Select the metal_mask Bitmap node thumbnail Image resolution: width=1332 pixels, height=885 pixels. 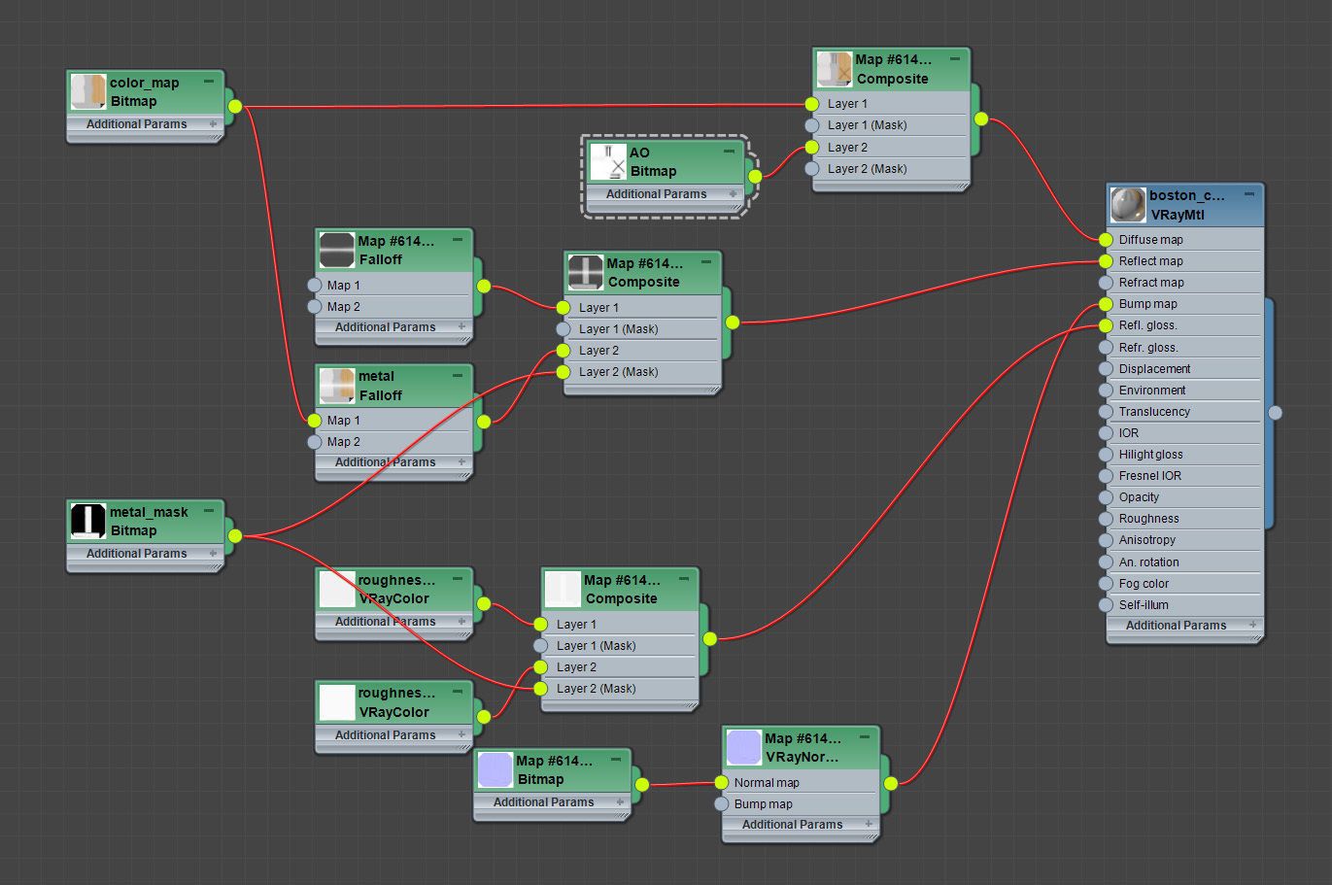88,521
